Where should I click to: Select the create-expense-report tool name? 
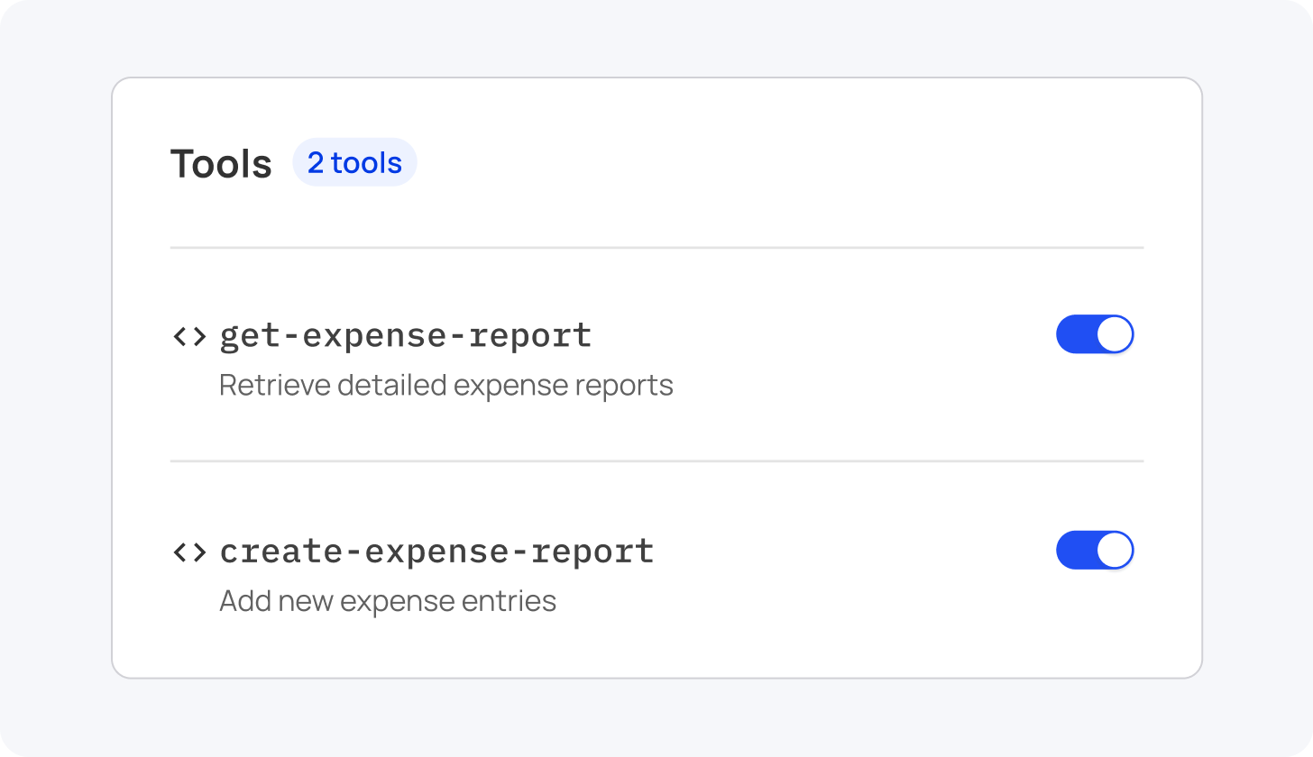pyautogui.click(x=436, y=551)
